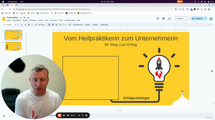Viewport: 215px width, 120px height.
Task: Open the ChatGPT bookmark
Action: tap(59, 13)
